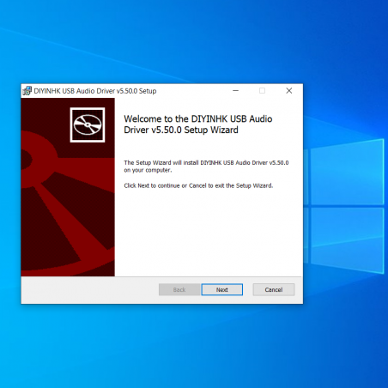Click the disabled maximize button

[x=262, y=91]
